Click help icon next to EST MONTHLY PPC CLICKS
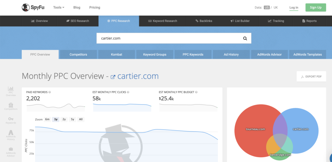This screenshot has width=332, height=162. click(128, 92)
